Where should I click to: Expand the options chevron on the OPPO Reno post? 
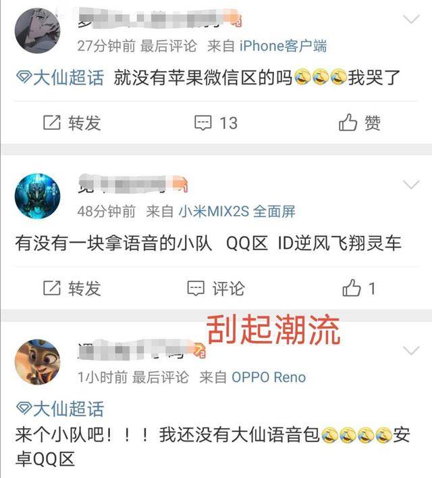tap(411, 350)
